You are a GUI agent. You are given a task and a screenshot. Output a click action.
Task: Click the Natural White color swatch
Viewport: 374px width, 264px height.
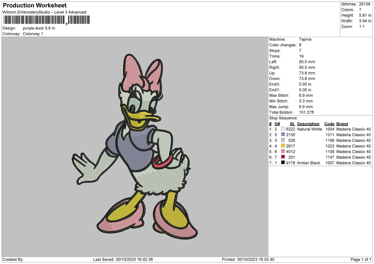click(x=283, y=129)
